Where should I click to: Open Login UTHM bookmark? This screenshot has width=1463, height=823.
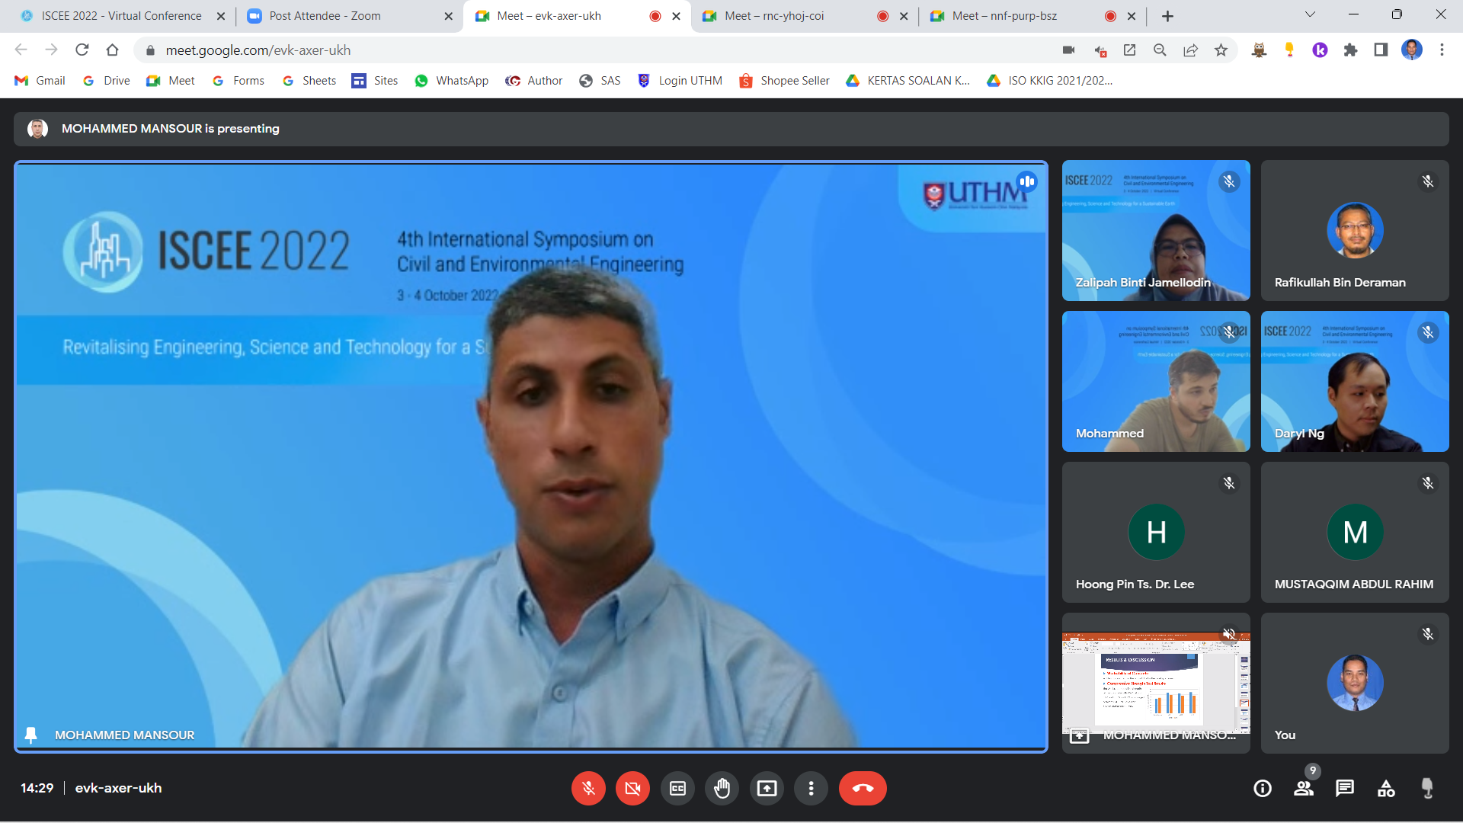(x=680, y=81)
